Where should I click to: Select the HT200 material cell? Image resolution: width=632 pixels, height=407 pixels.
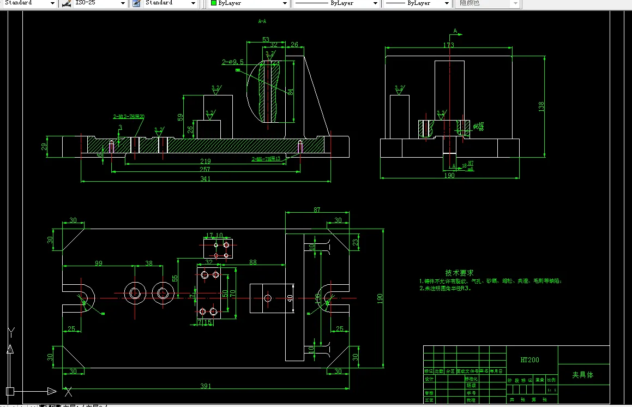click(529, 360)
